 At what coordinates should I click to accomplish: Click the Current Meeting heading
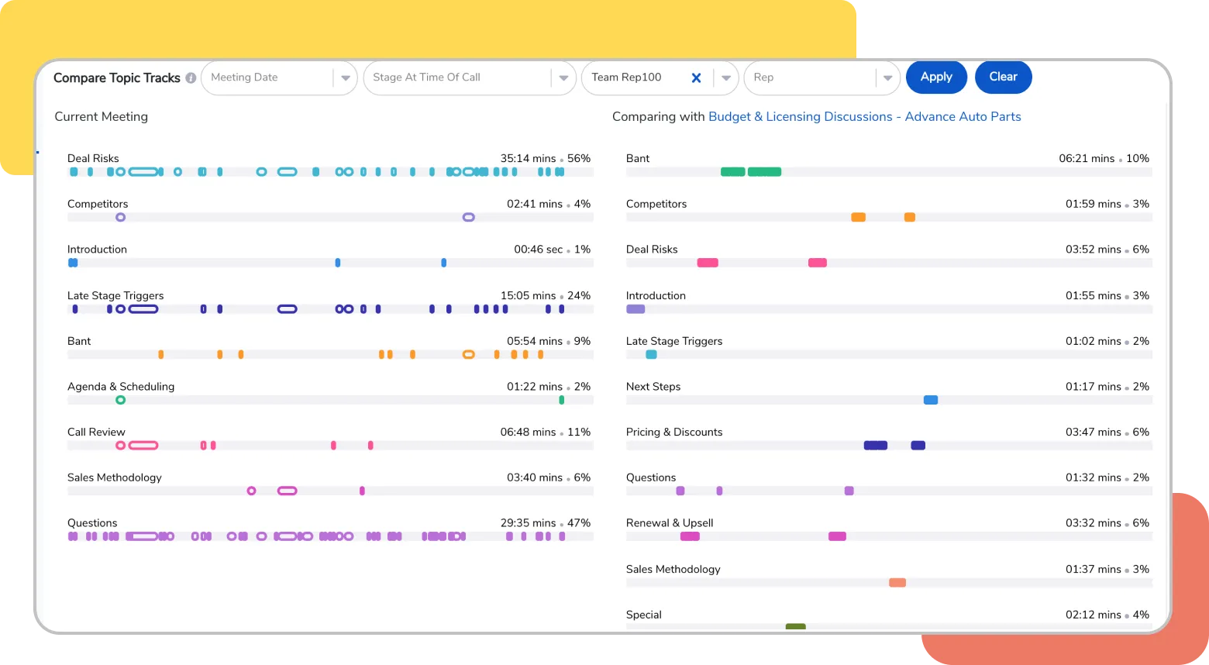click(x=101, y=116)
